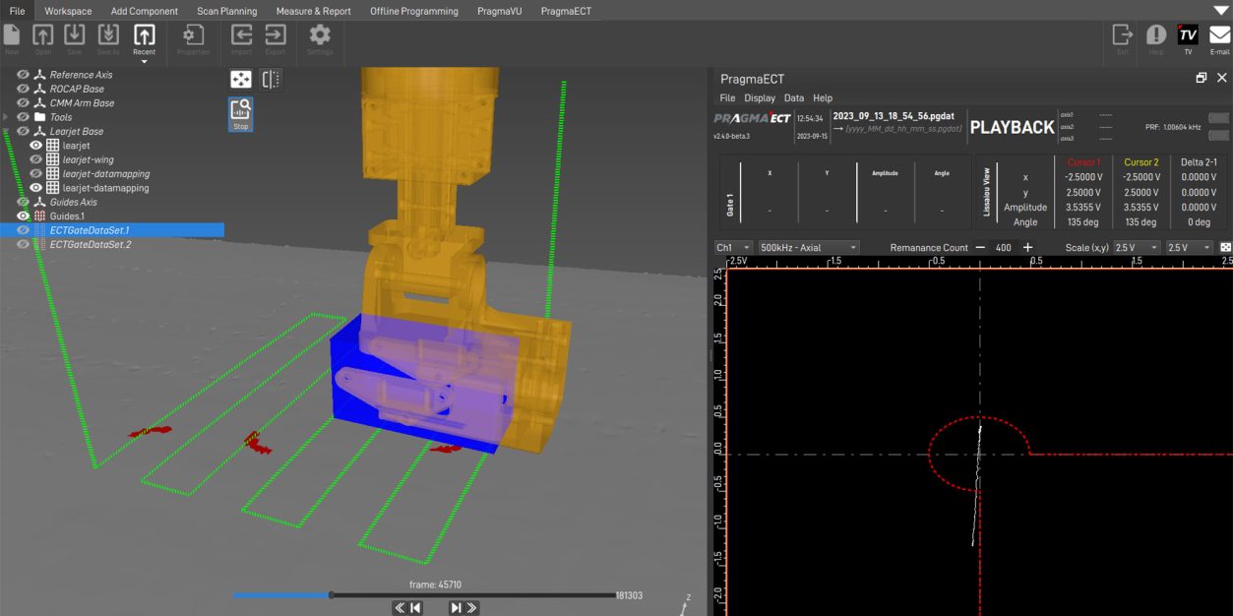Switch to the Measure & Report tab
The image size is (1233, 616).
pos(314,11)
